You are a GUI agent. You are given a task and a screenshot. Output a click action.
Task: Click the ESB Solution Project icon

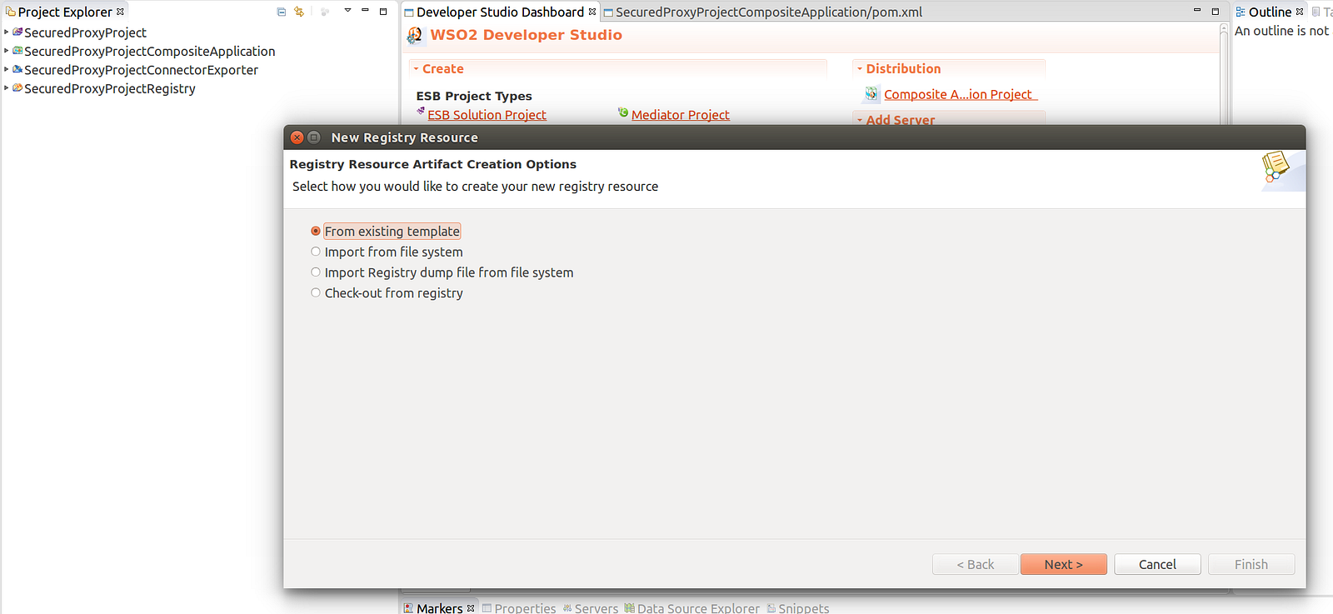point(421,112)
